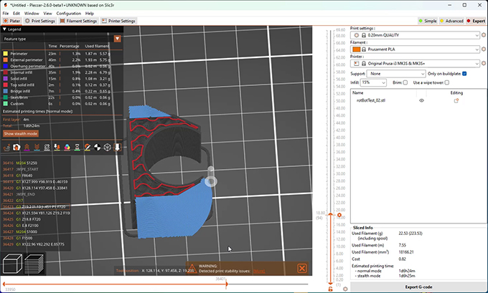Click the horizontal move slider thumb

(x=227, y=284)
